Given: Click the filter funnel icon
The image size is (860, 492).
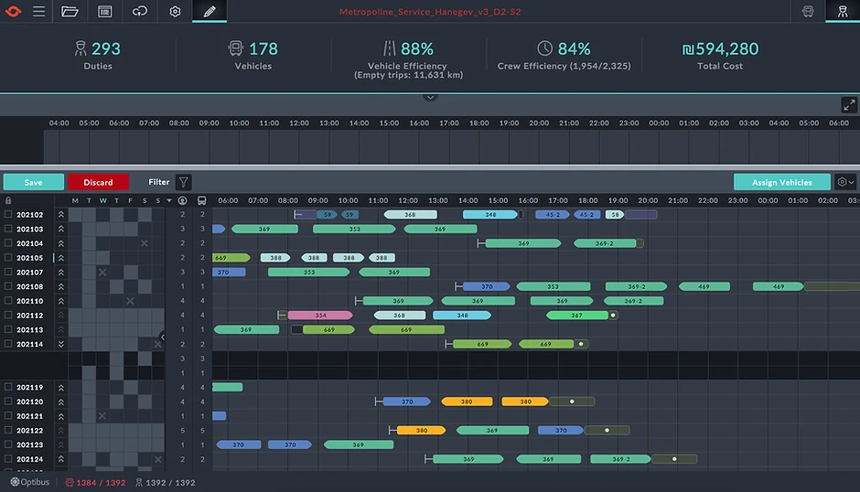Looking at the screenshot, I should (x=184, y=182).
